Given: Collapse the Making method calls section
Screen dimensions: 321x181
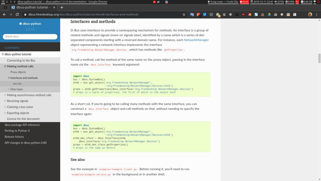Looking at the screenshot, I should click(5, 66).
